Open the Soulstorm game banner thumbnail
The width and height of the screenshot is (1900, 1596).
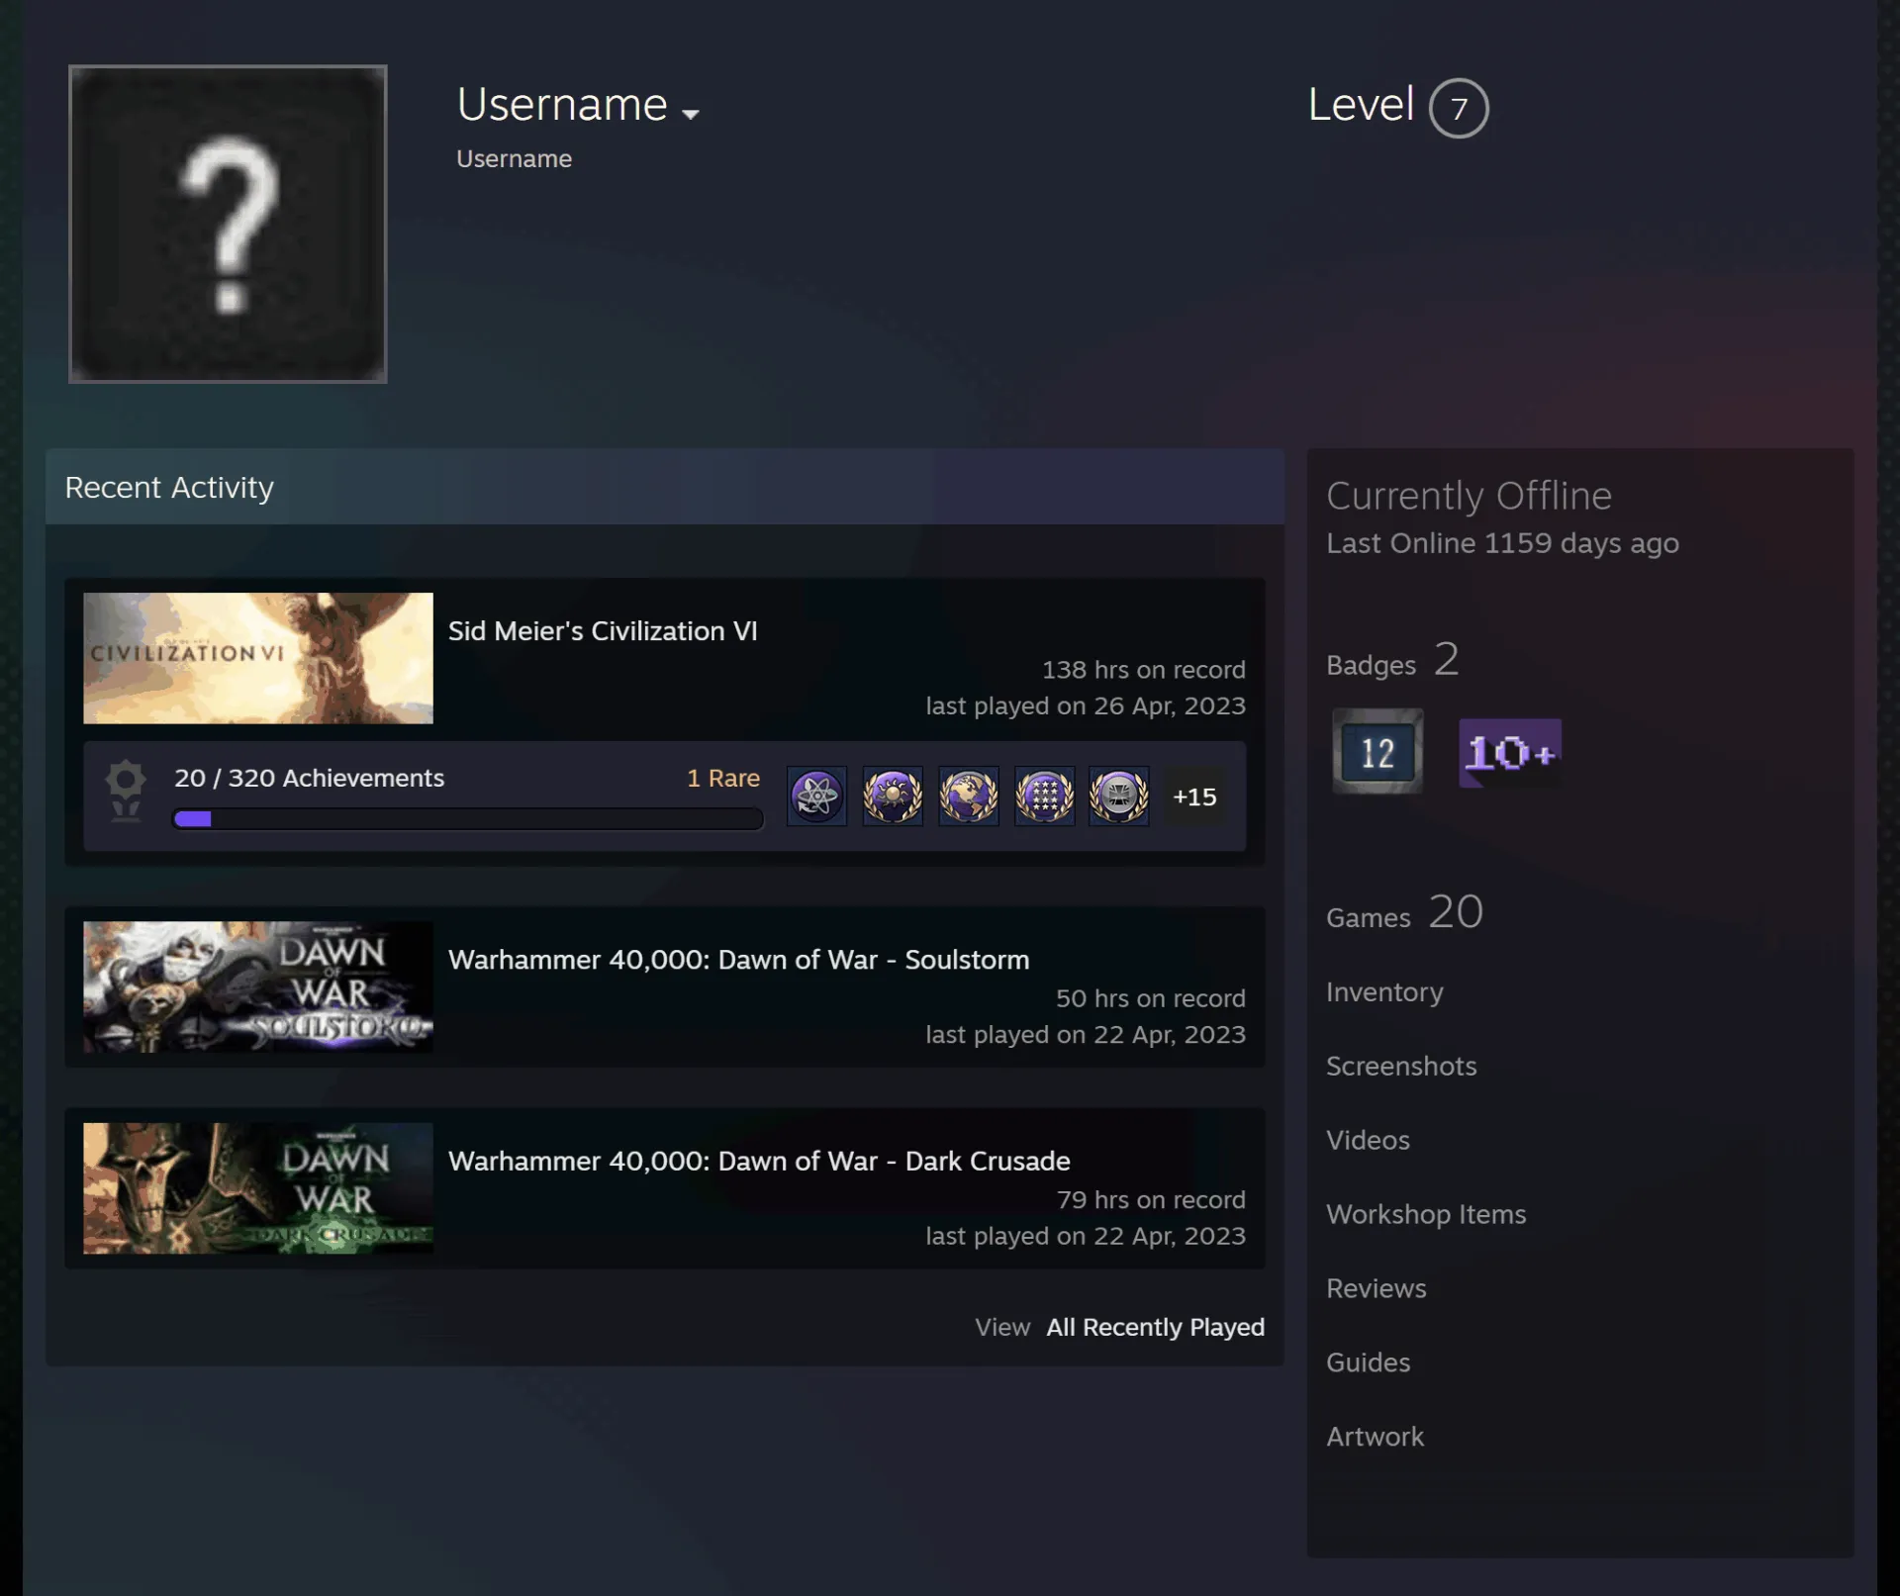(x=258, y=986)
